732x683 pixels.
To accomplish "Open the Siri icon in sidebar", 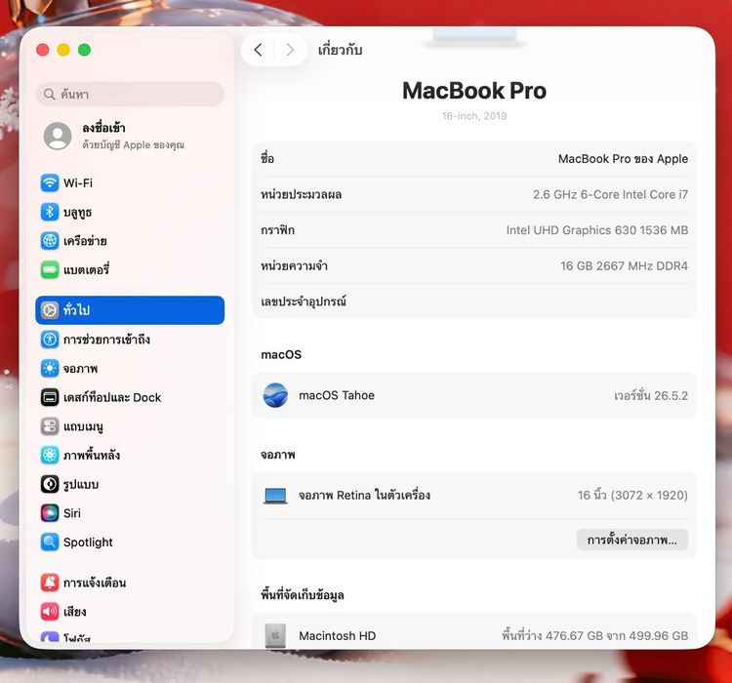I will 50,513.
